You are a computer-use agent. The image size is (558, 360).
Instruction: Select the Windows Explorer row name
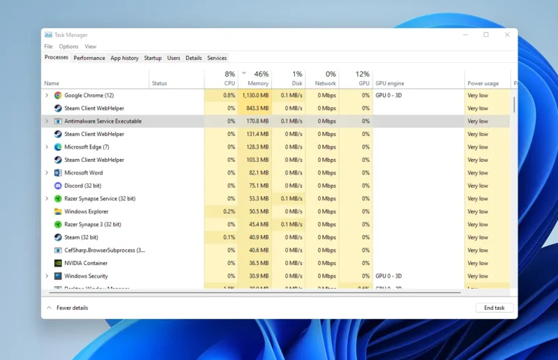click(86, 211)
